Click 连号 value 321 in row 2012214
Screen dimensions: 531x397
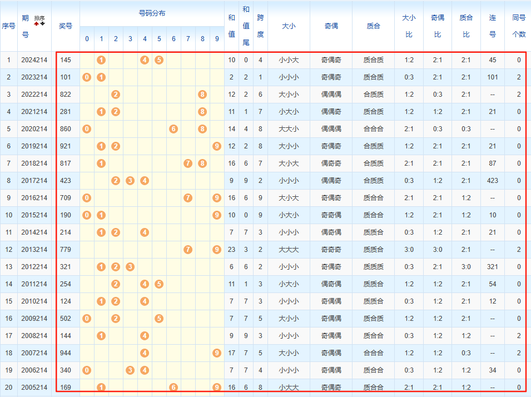492,267
